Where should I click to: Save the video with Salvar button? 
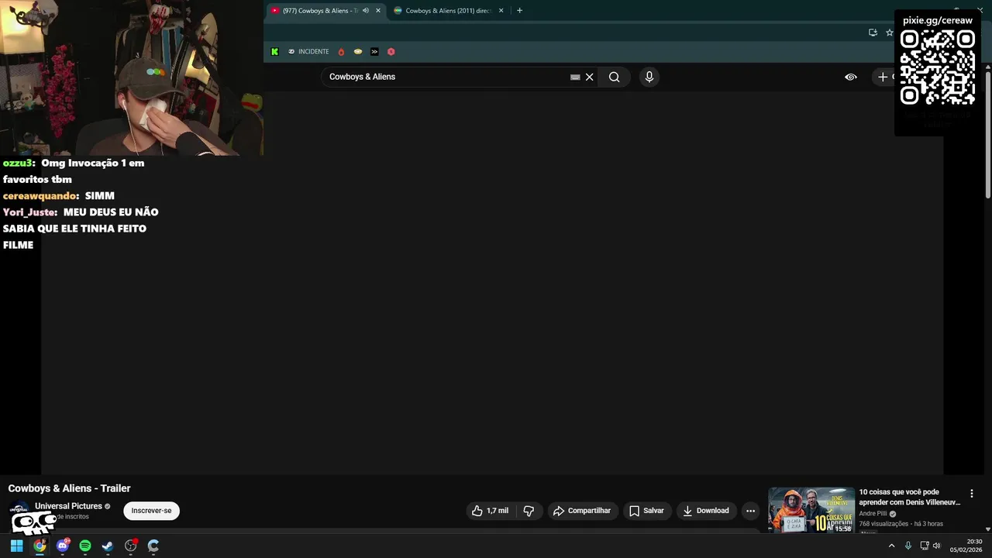pos(646,511)
